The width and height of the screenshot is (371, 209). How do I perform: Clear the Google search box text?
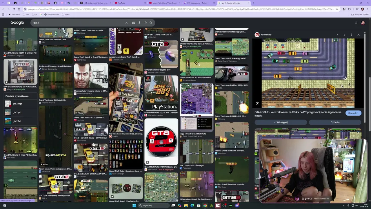click(126, 23)
